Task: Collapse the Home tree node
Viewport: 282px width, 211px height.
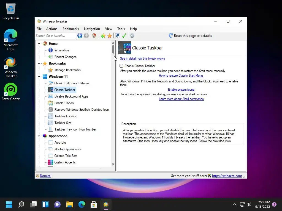Action: pos(39,44)
